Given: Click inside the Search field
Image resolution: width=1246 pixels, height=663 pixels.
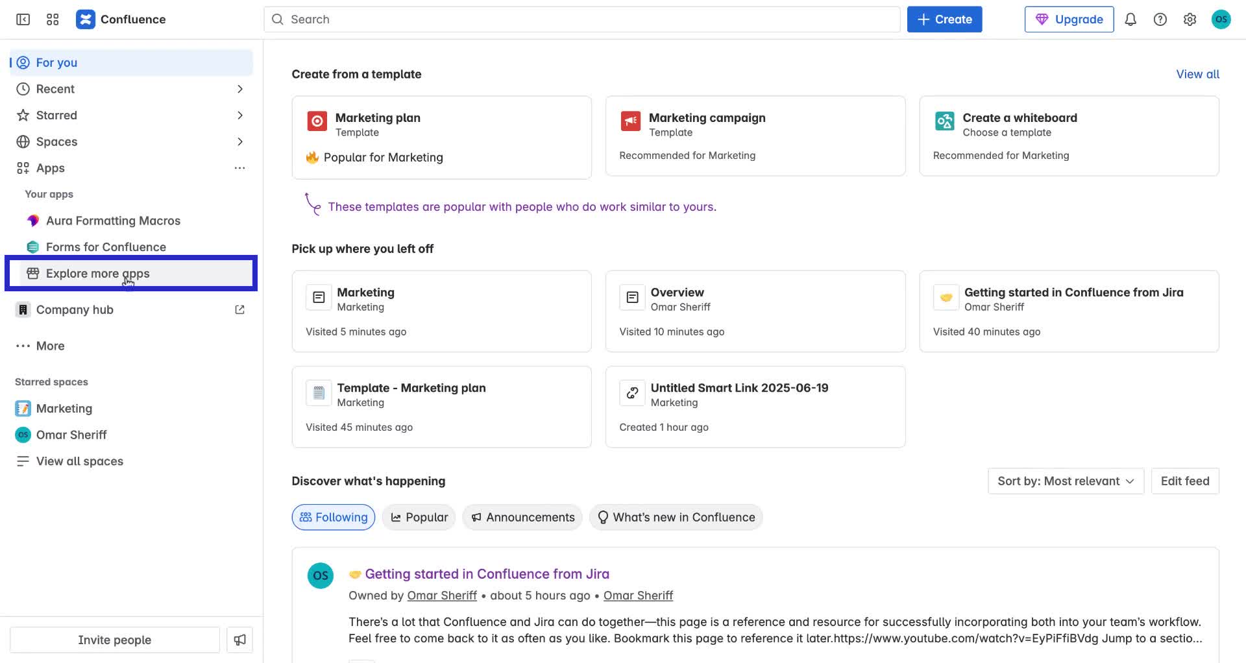Looking at the screenshot, I should 582,19.
